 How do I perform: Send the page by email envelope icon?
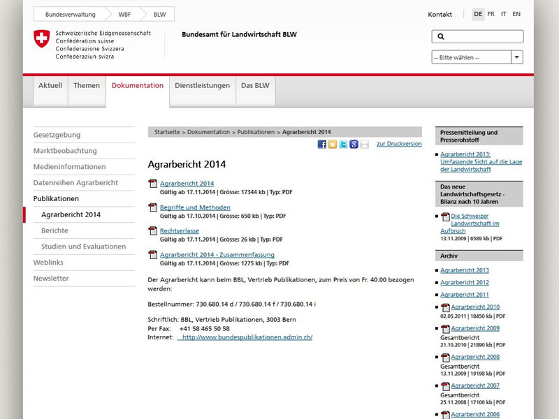pyautogui.click(x=365, y=145)
